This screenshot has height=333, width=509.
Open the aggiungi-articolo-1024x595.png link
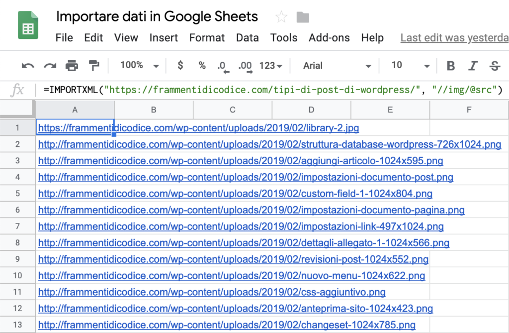241,161
